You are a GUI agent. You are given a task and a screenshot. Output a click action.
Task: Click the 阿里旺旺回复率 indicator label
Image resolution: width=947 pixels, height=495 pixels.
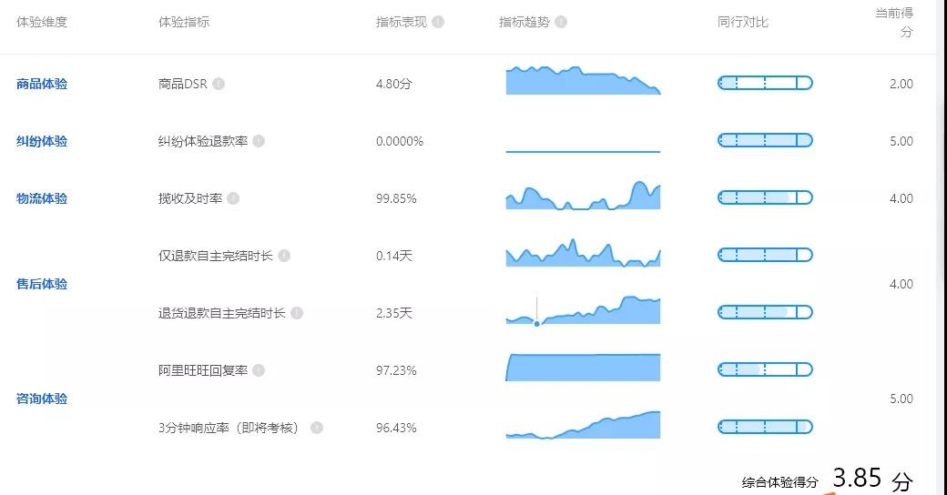point(203,370)
